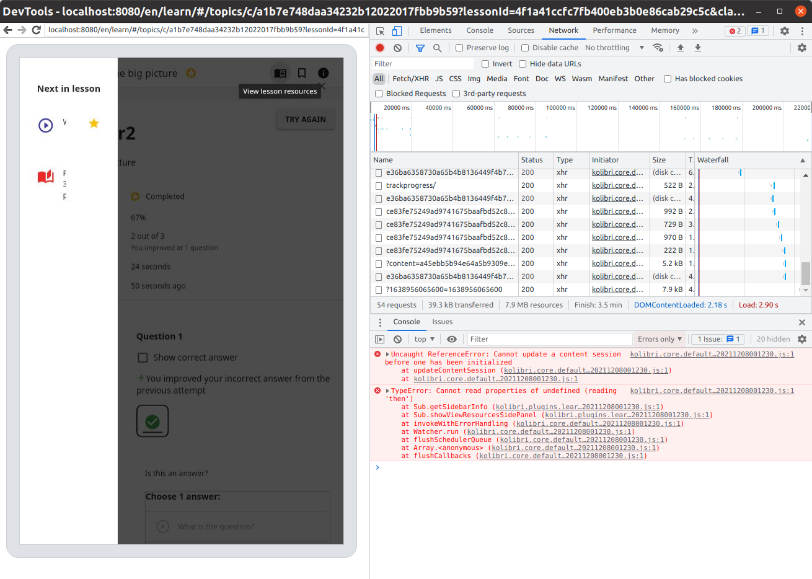Open the Errors only log level dropdown
The image size is (812, 579).
click(x=659, y=338)
